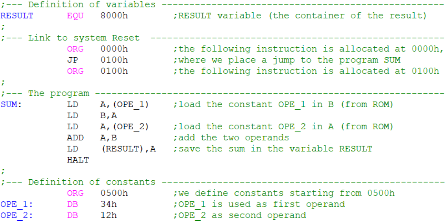Click the (RESULT),A operand

click(128, 149)
